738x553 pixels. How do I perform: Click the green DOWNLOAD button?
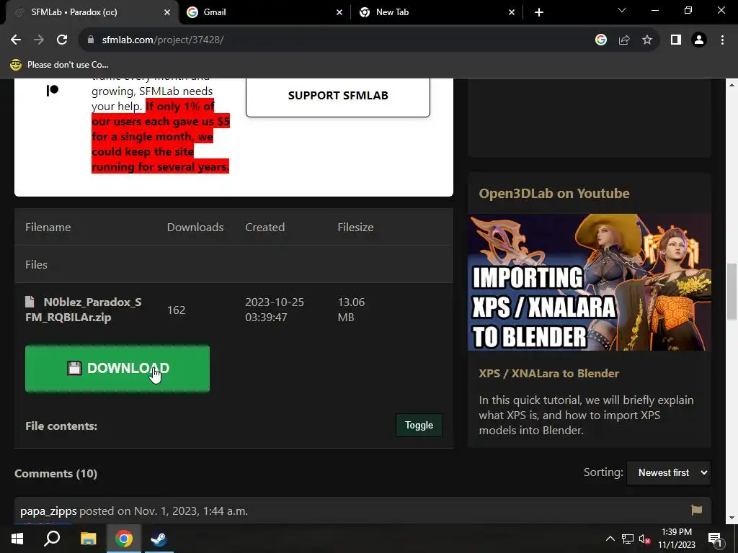click(117, 368)
